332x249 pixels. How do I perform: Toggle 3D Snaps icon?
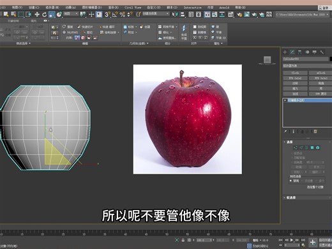pyautogui.click(x=107, y=14)
